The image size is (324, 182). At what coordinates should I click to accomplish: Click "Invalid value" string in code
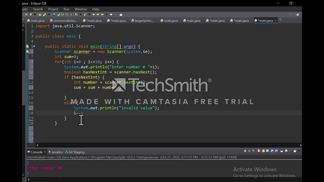[137, 108]
